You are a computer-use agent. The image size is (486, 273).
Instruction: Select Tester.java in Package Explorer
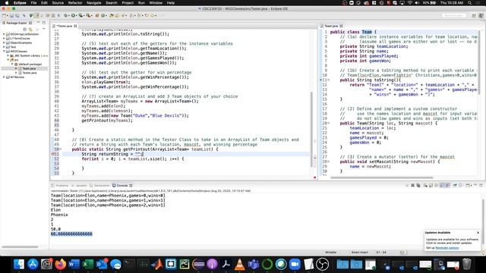(x=30, y=73)
